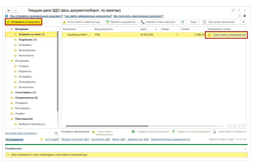Collapse the Исходящие tree group
This screenshot has width=254, height=161.
pyautogui.click(x=8, y=61)
